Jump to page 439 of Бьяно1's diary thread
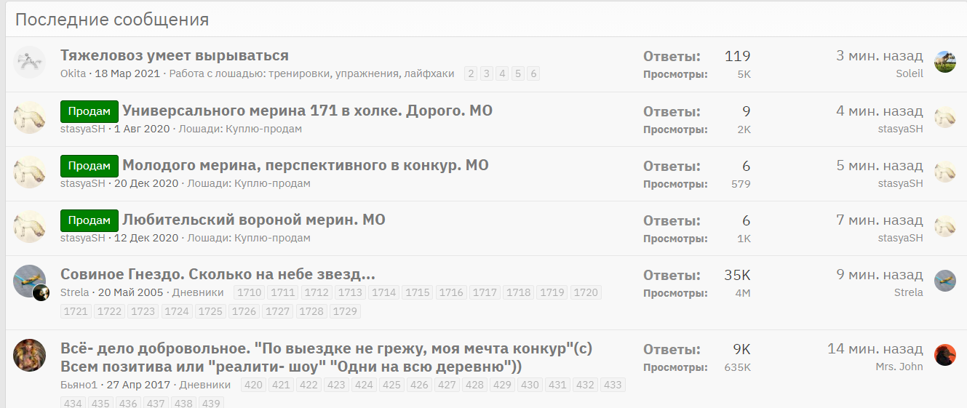 (x=211, y=403)
